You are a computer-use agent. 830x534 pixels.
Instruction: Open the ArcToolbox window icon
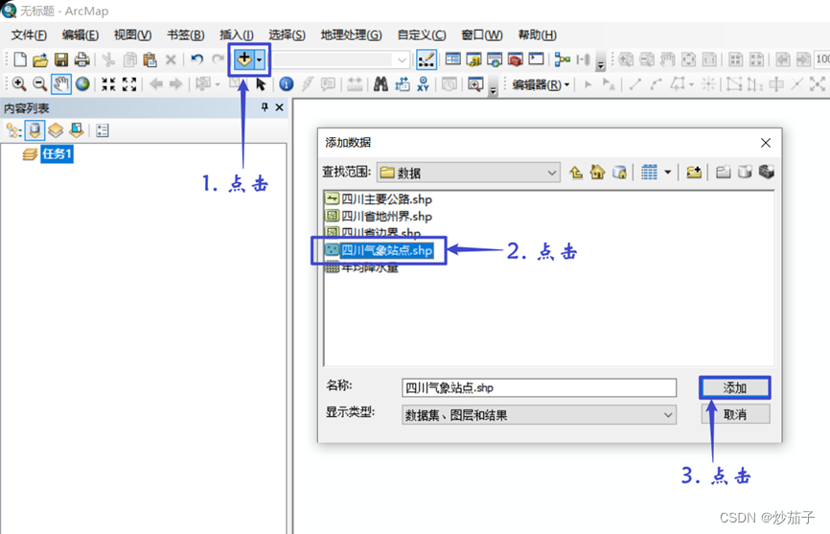(x=515, y=59)
